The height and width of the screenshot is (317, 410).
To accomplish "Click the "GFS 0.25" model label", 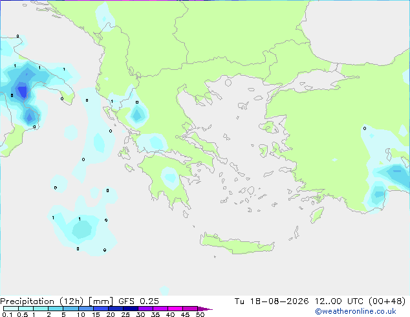I will pos(138,301).
